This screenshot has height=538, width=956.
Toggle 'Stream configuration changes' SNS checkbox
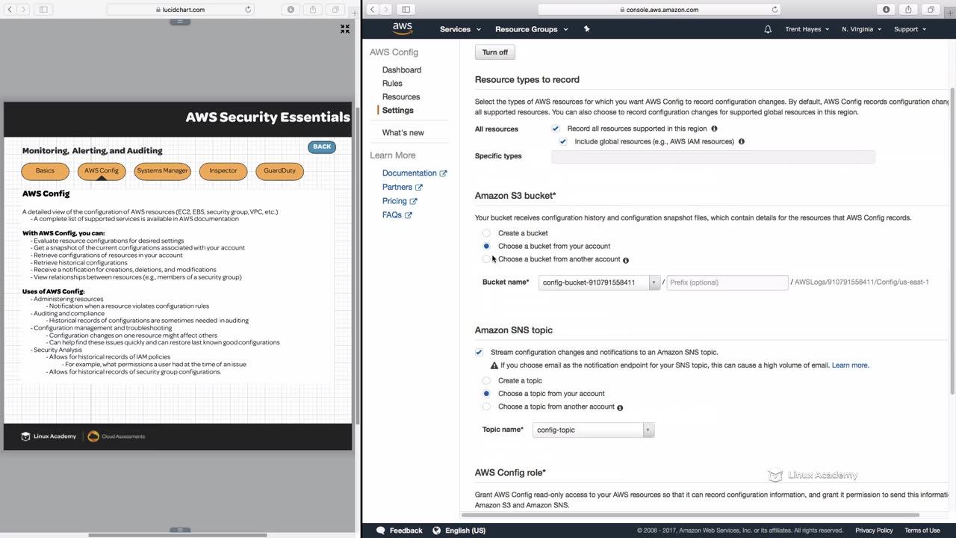[479, 352]
